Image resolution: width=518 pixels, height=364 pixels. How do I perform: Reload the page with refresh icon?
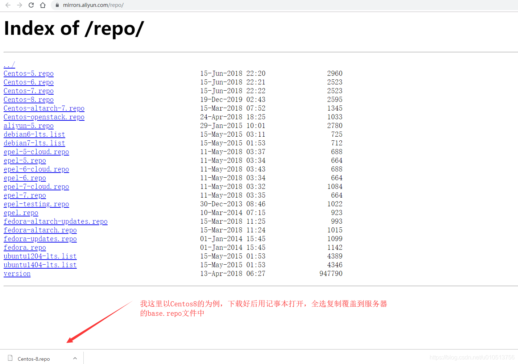(x=31, y=5)
